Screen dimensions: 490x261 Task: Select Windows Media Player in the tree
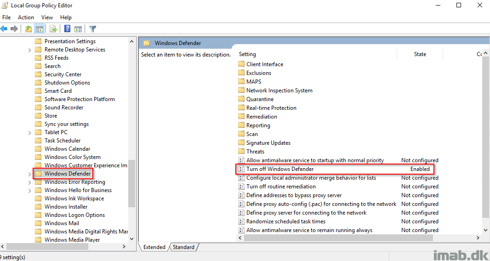[x=72, y=240]
